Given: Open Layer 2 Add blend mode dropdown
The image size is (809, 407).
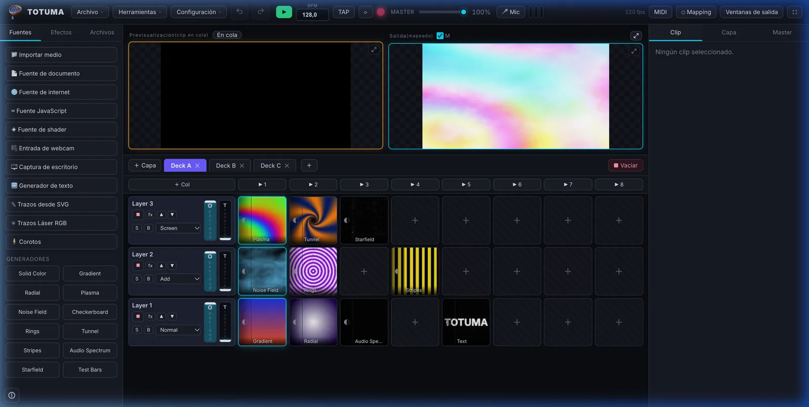Looking at the screenshot, I should pos(179,279).
